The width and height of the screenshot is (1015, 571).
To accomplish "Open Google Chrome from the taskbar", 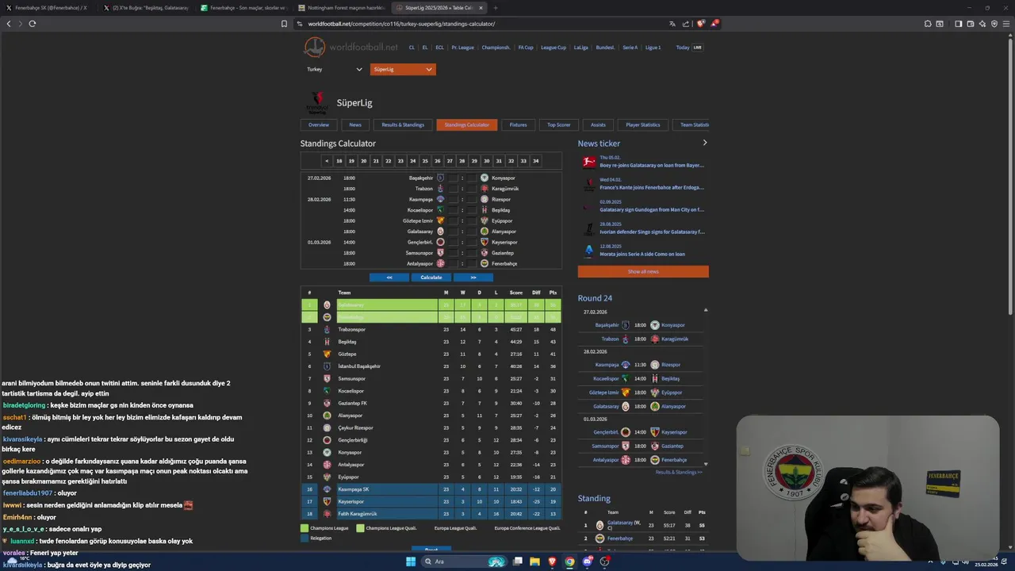I will click(569, 561).
